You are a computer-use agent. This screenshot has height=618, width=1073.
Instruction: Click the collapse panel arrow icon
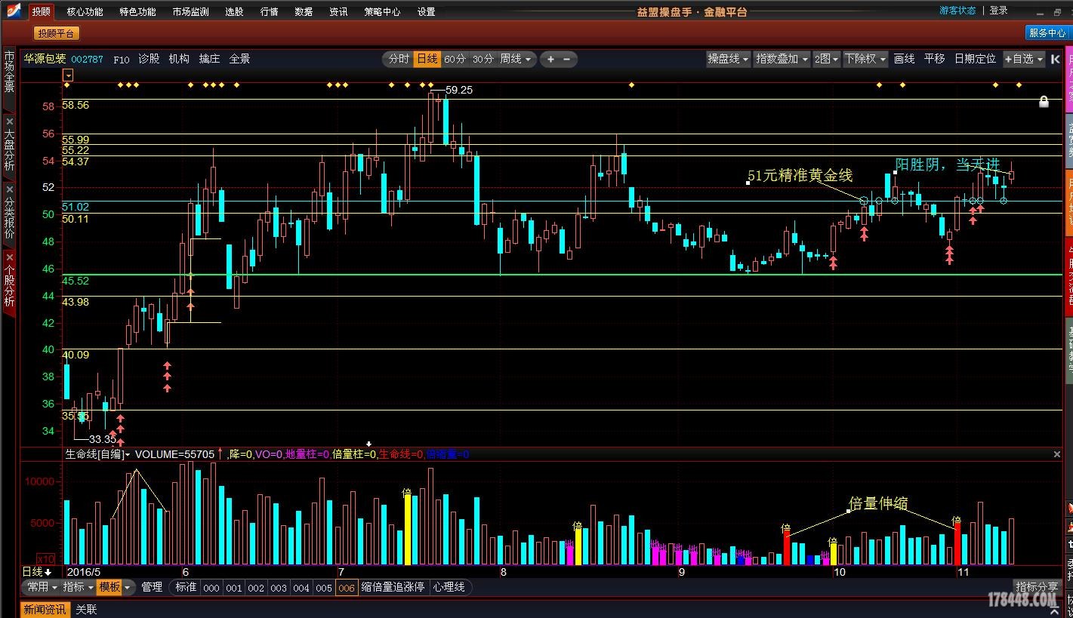point(1056,59)
